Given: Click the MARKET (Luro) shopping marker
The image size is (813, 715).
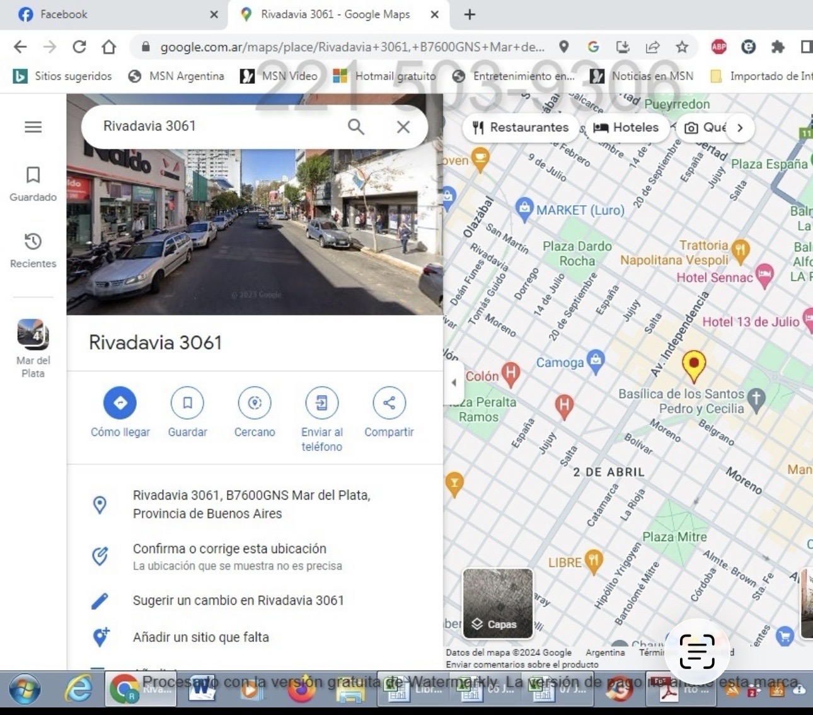Looking at the screenshot, I should coord(524,209).
